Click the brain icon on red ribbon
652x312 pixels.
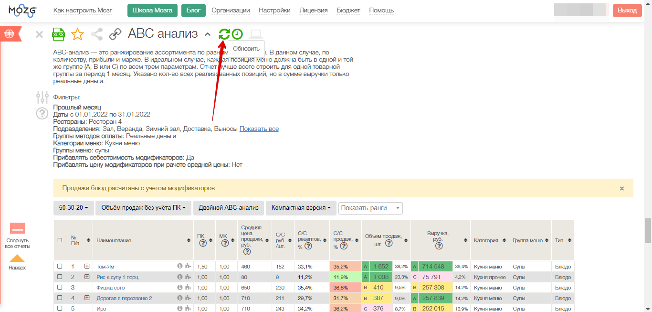tap(9, 33)
